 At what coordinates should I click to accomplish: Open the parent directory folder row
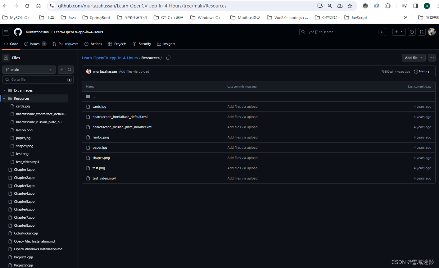(259, 97)
